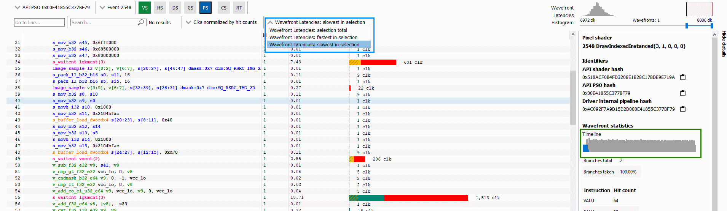This screenshot has width=727, height=211.
Task: Click the search magnifier icon
Action: (141, 22)
